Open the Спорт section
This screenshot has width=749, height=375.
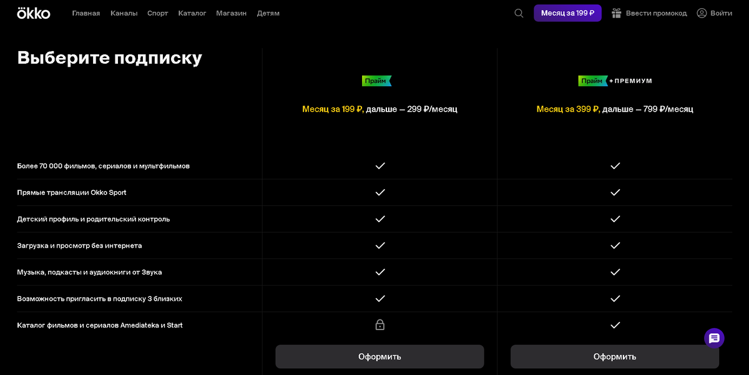158,13
